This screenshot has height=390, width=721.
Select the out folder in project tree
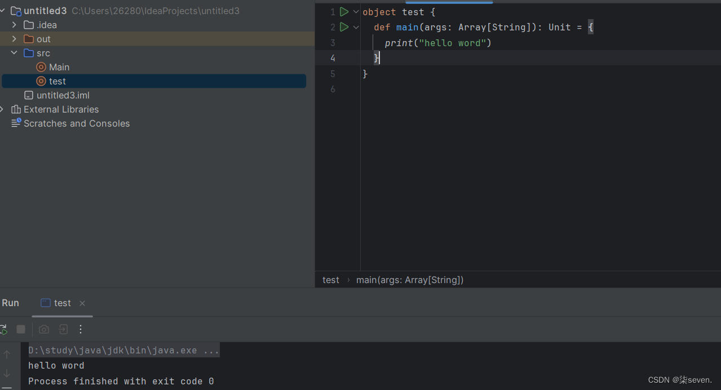(42, 39)
